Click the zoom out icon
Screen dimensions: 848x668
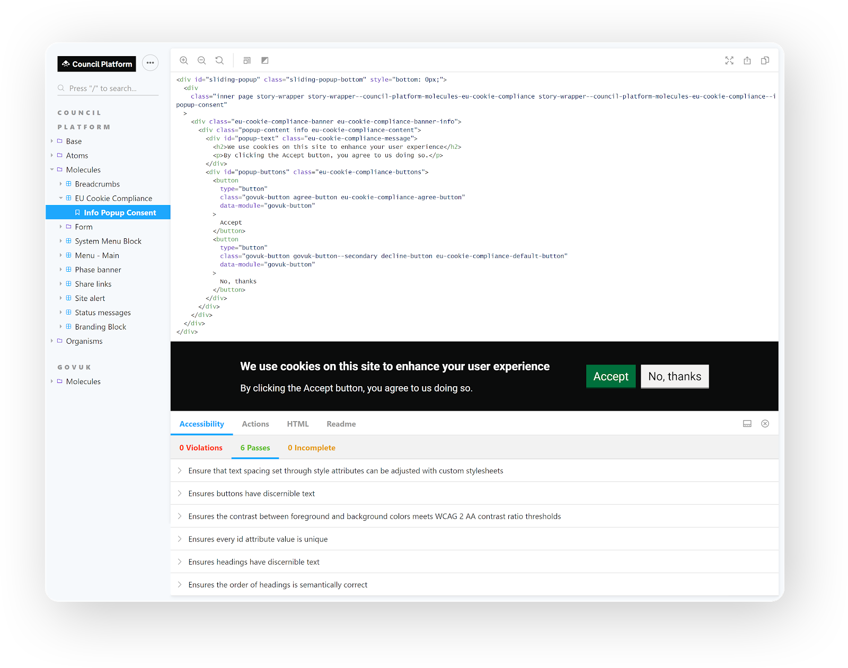(x=202, y=60)
